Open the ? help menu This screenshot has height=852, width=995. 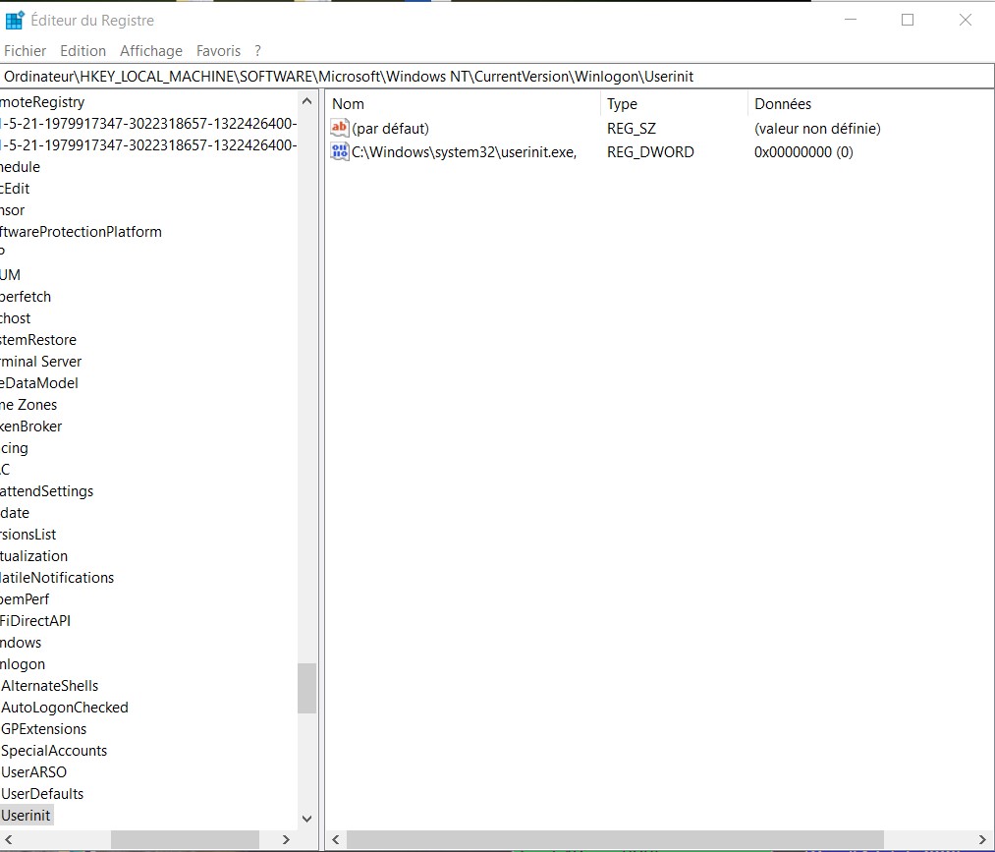[x=257, y=51]
